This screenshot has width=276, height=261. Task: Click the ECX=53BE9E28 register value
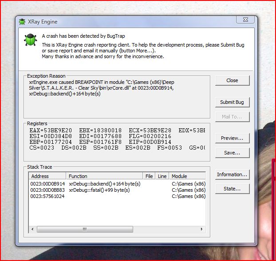click(150, 130)
